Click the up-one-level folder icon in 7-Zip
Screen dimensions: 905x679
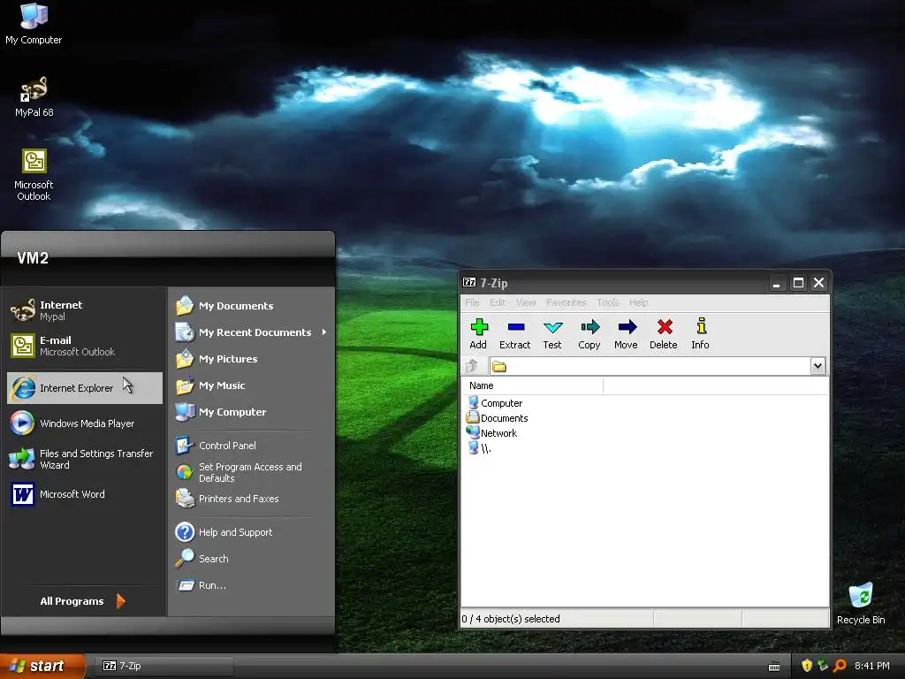click(x=472, y=366)
